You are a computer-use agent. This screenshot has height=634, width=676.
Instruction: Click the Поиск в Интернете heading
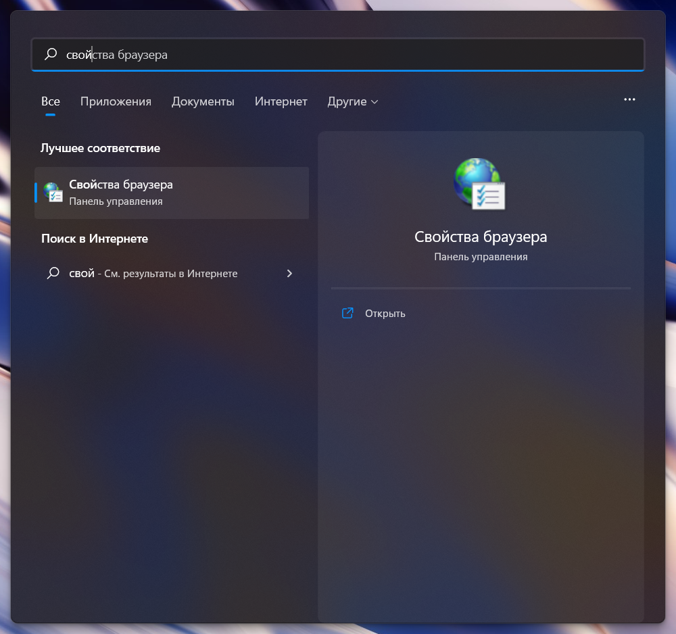tap(95, 239)
